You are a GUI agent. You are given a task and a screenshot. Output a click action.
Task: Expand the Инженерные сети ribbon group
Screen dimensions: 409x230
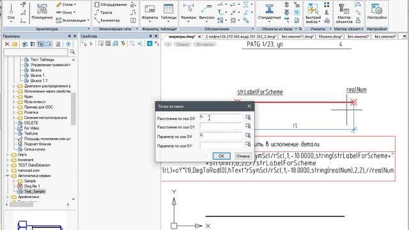point(137,29)
